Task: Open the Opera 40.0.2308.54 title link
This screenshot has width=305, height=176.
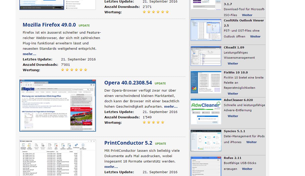Action: (128, 83)
